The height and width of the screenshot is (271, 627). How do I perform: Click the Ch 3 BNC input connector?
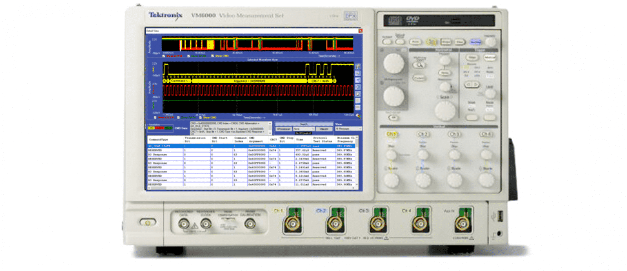[378, 223]
